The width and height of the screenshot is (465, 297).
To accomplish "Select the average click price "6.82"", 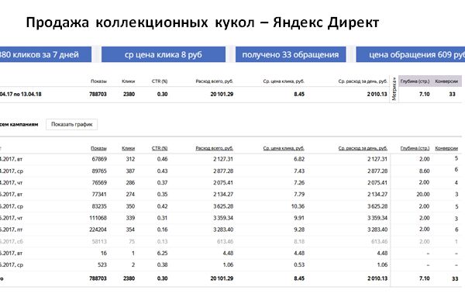I will click(299, 159).
